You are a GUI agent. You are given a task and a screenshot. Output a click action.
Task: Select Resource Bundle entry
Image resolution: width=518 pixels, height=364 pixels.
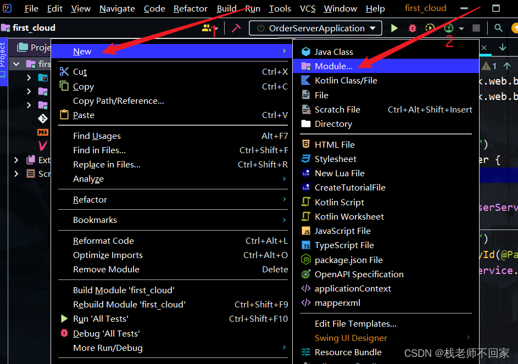pyautogui.click(x=386, y=352)
